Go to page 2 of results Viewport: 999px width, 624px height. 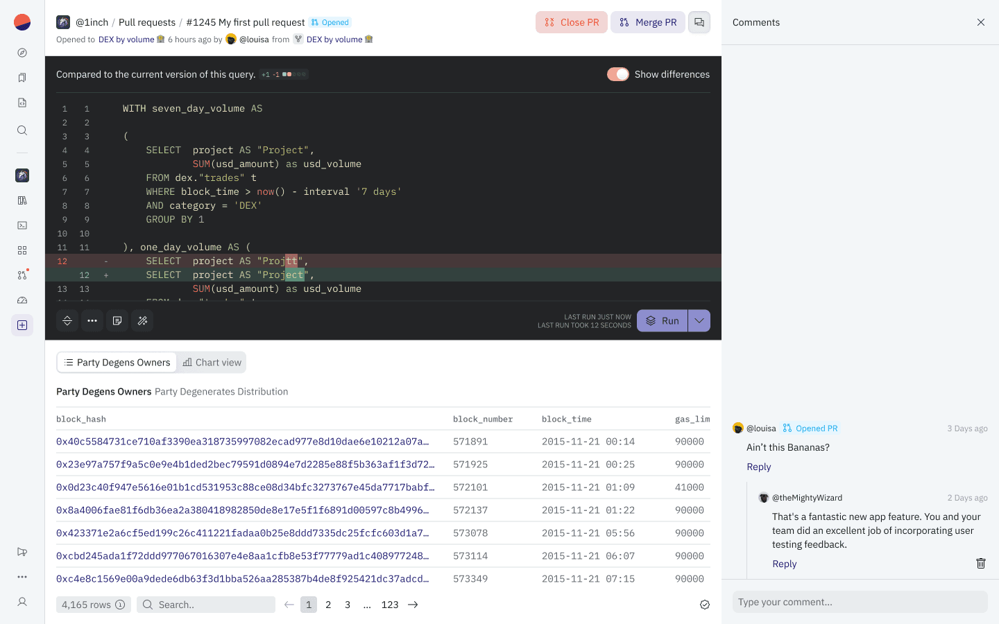tap(328, 605)
